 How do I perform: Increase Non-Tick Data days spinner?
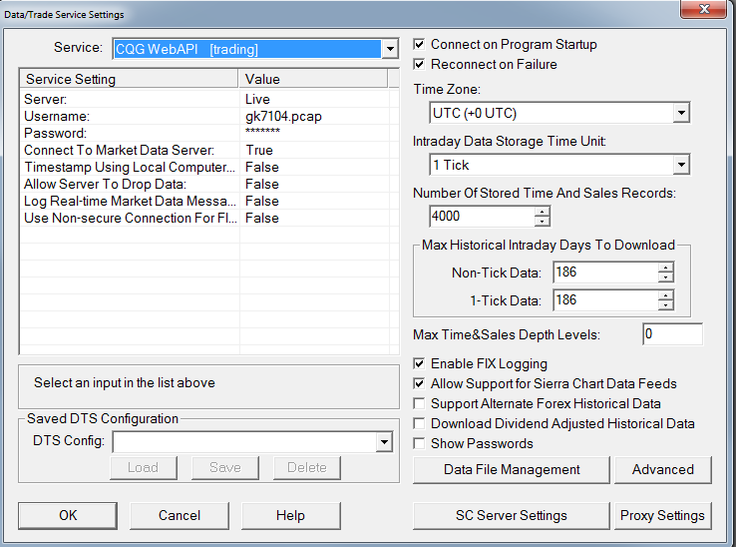click(x=665, y=268)
